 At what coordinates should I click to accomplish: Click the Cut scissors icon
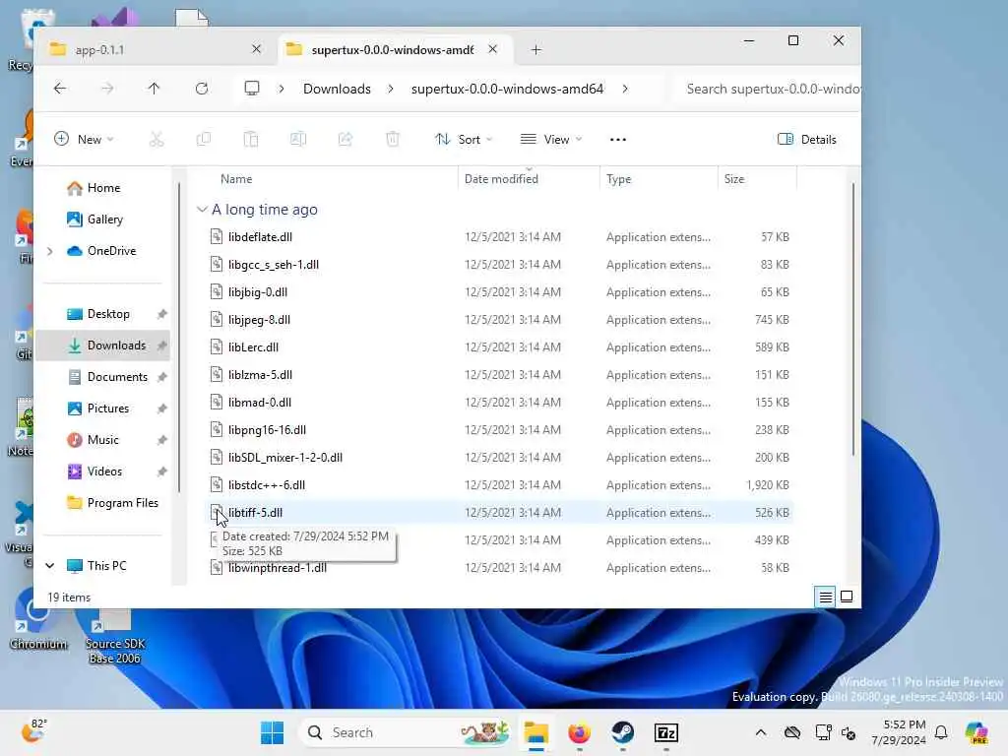point(157,140)
